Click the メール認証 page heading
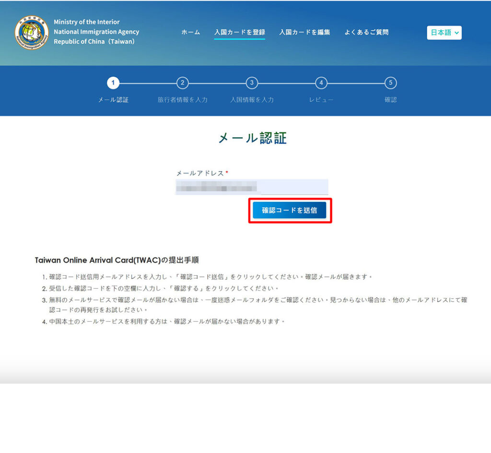491x453 pixels. point(252,138)
